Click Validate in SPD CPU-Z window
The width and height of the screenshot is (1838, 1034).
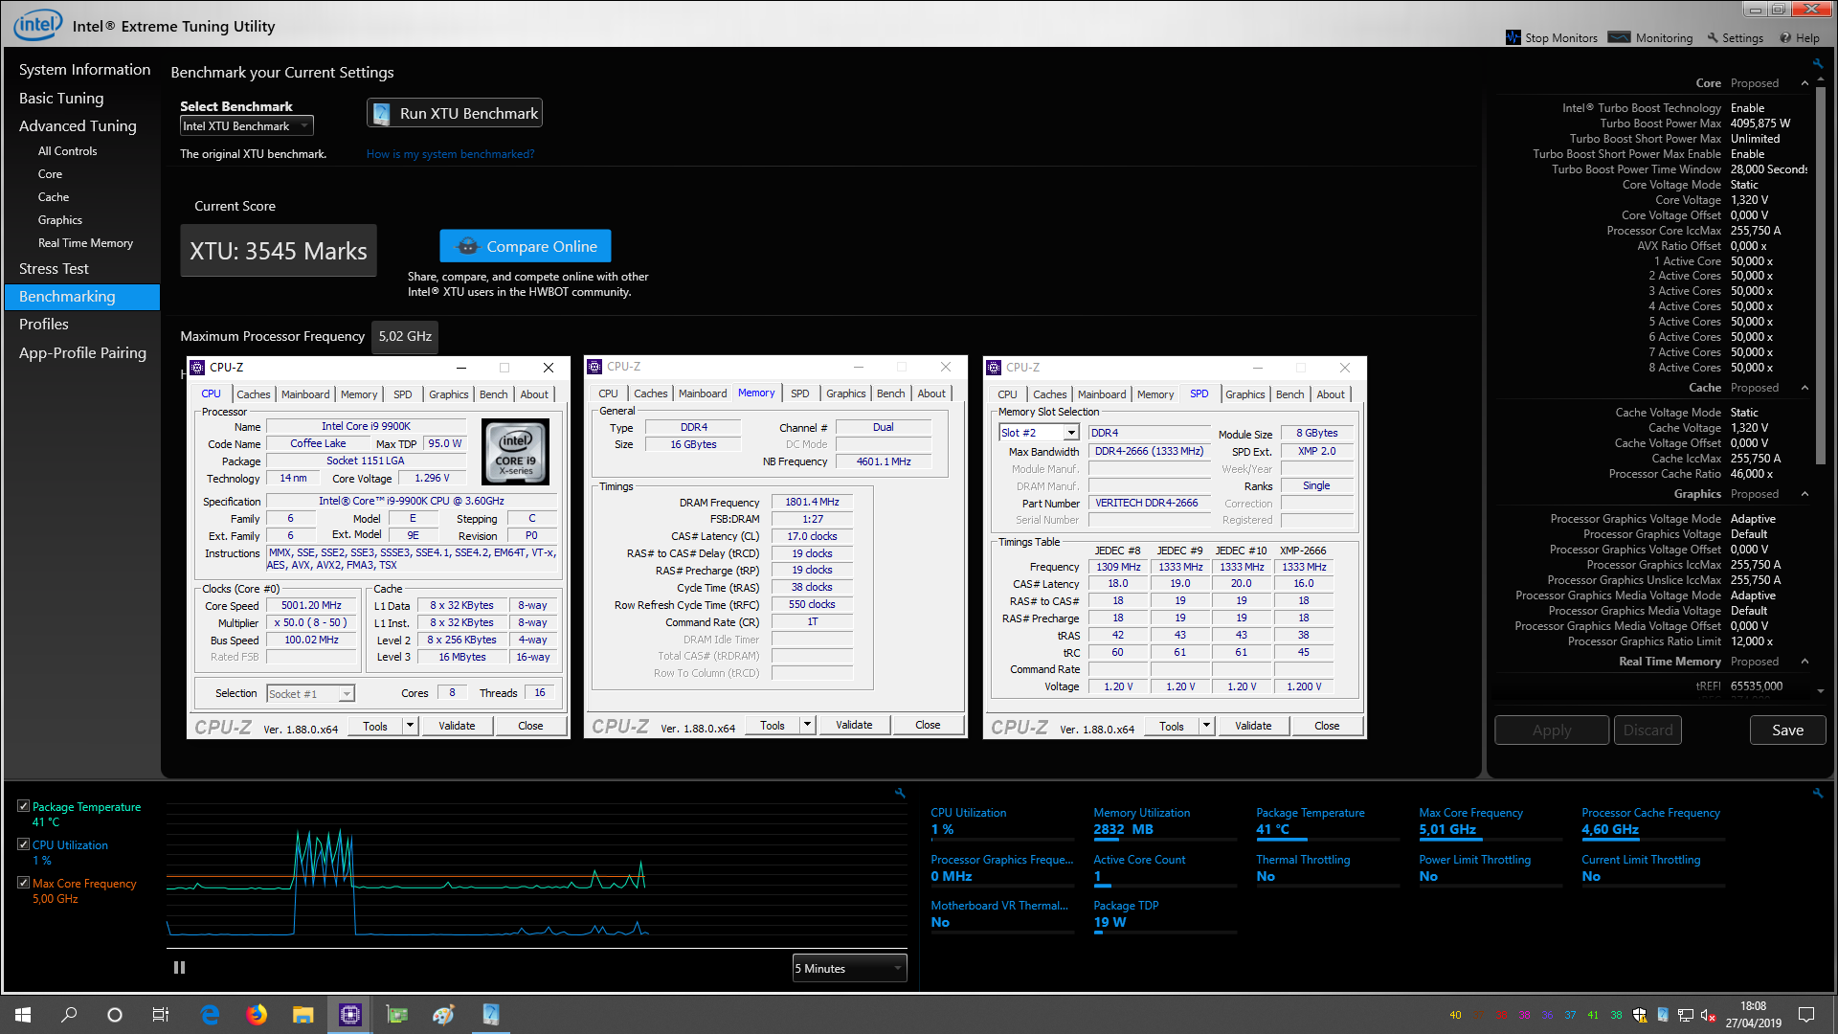pyautogui.click(x=1253, y=726)
